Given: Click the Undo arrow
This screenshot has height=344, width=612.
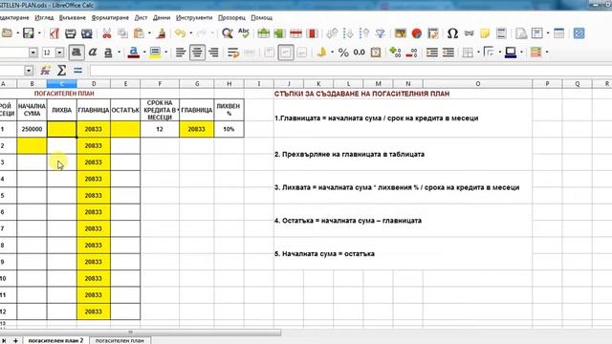Looking at the screenshot, I should 180,33.
